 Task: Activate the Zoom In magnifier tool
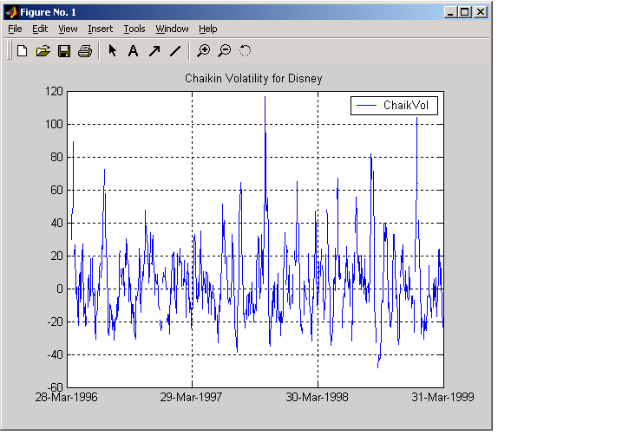[x=203, y=51]
